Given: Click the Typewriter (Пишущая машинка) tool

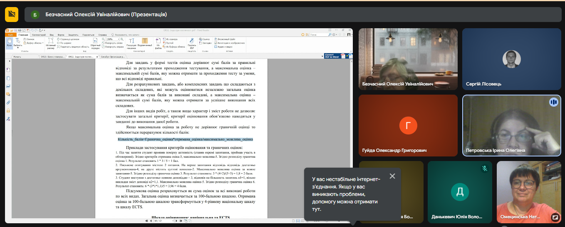Looking at the screenshot, I should point(131,43).
